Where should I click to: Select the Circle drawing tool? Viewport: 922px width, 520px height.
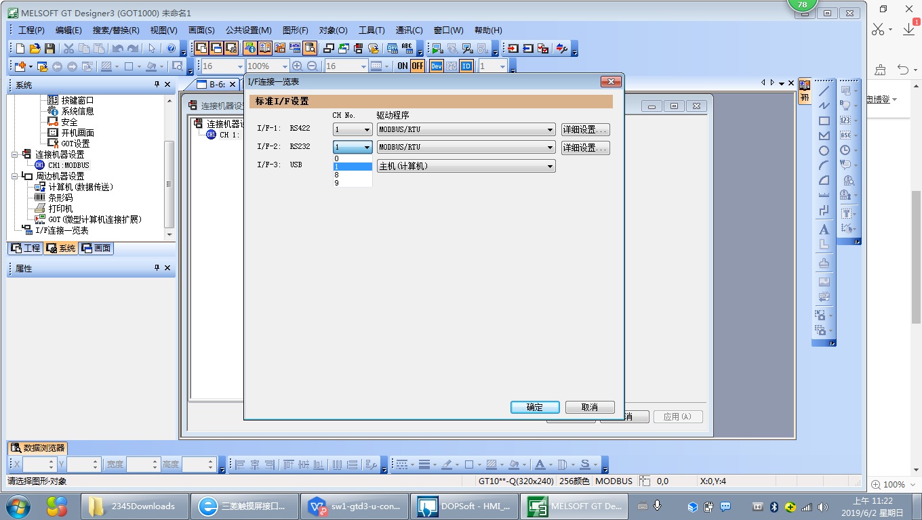click(x=824, y=151)
